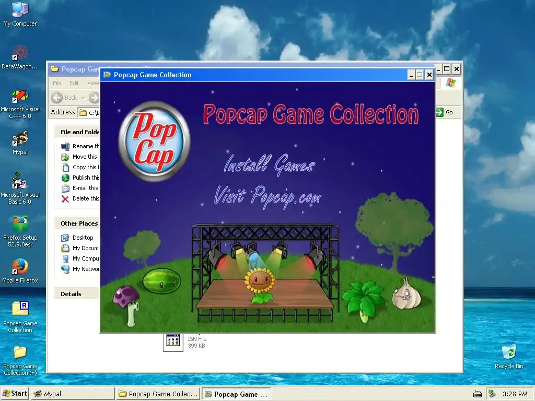This screenshot has height=401, width=535.
Task: Click the green leafy umbrella plant
Action: [364, 301]
